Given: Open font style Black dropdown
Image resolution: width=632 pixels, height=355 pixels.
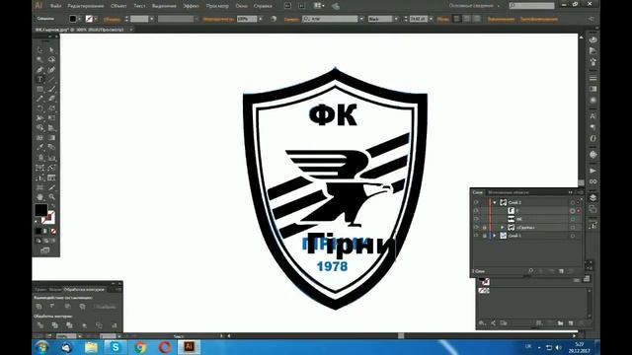Looking at the screenshot, I should pyautogui.click(x=396, y=19).
